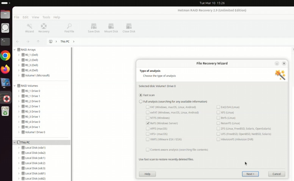Select the Fast scan radio button
This screenshot has width=294, height=181.
tap(141, 95)
